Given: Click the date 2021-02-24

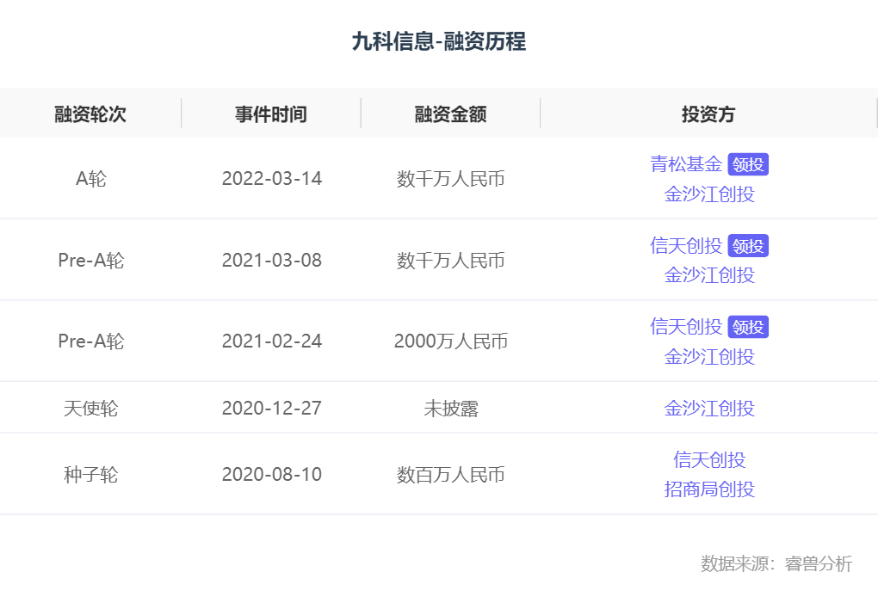Looking at the screenshot, I should (x=271, y=341).
